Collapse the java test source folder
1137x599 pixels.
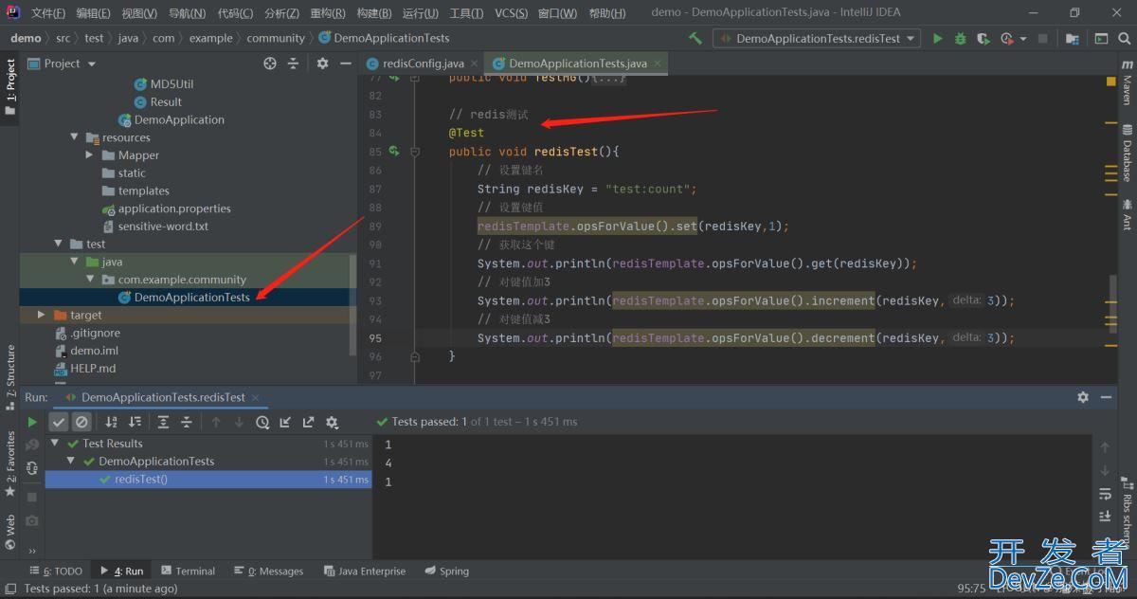75,262
